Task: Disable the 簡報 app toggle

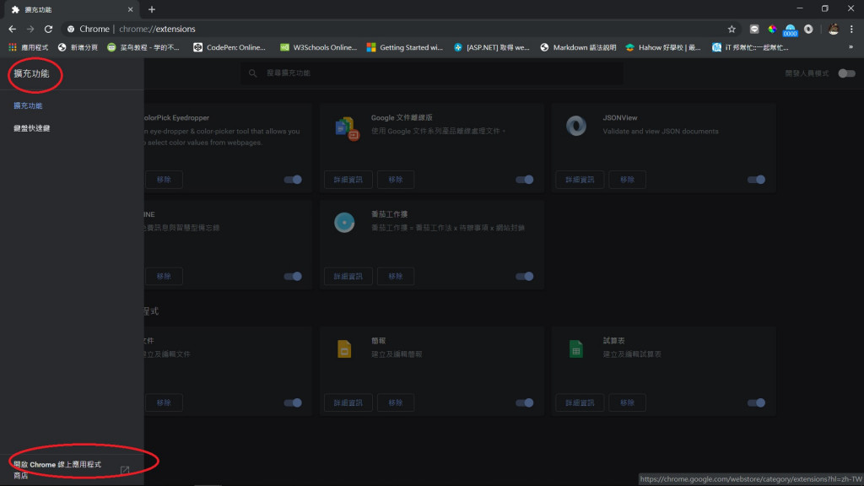Action: point(525,402)
